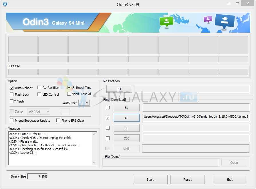Click the BL file select button

click(126, 108)
